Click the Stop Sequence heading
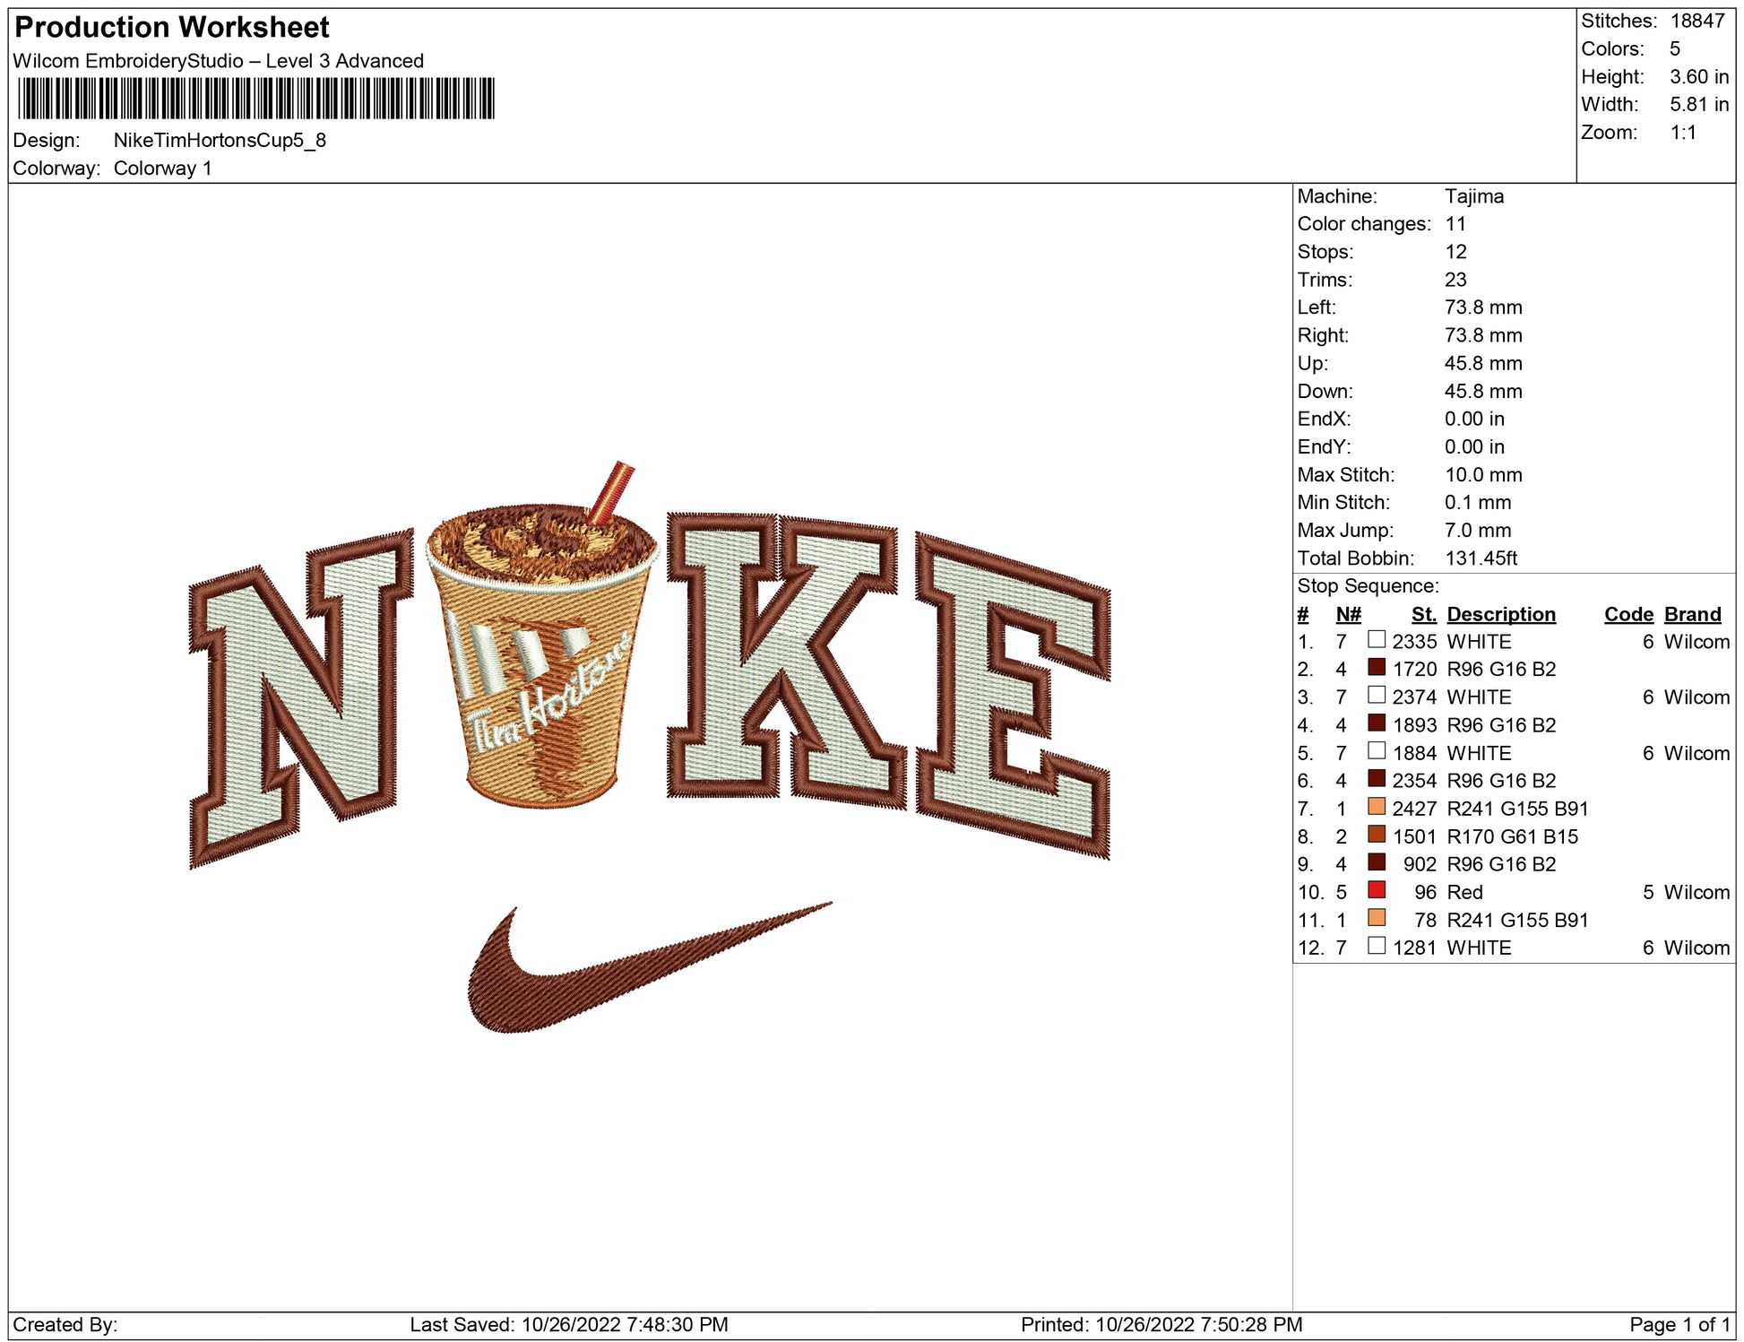The image size is (1744, 1342). pos(1368,586)
